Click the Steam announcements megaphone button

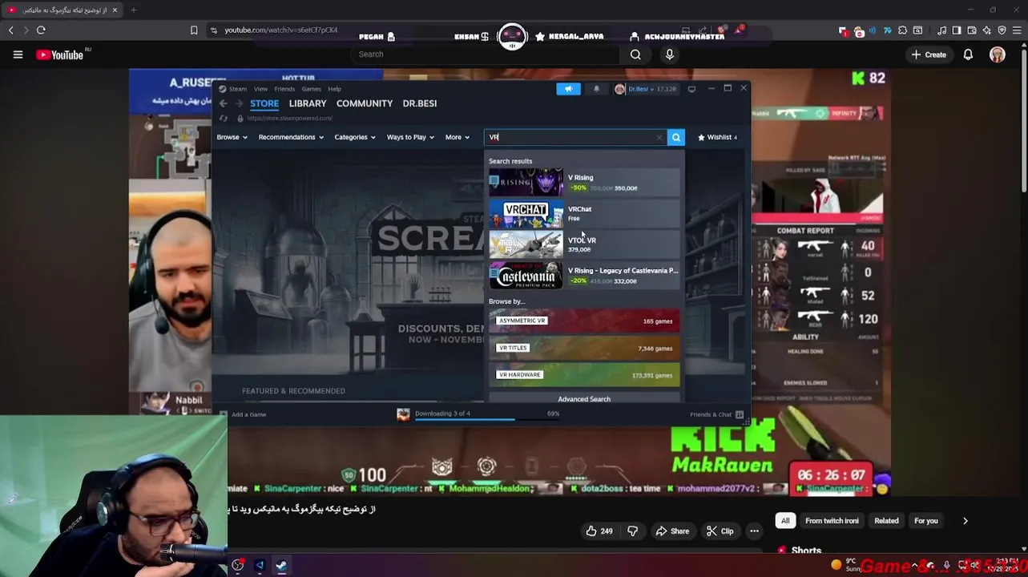pyautogui.click(x=568, y=89)
